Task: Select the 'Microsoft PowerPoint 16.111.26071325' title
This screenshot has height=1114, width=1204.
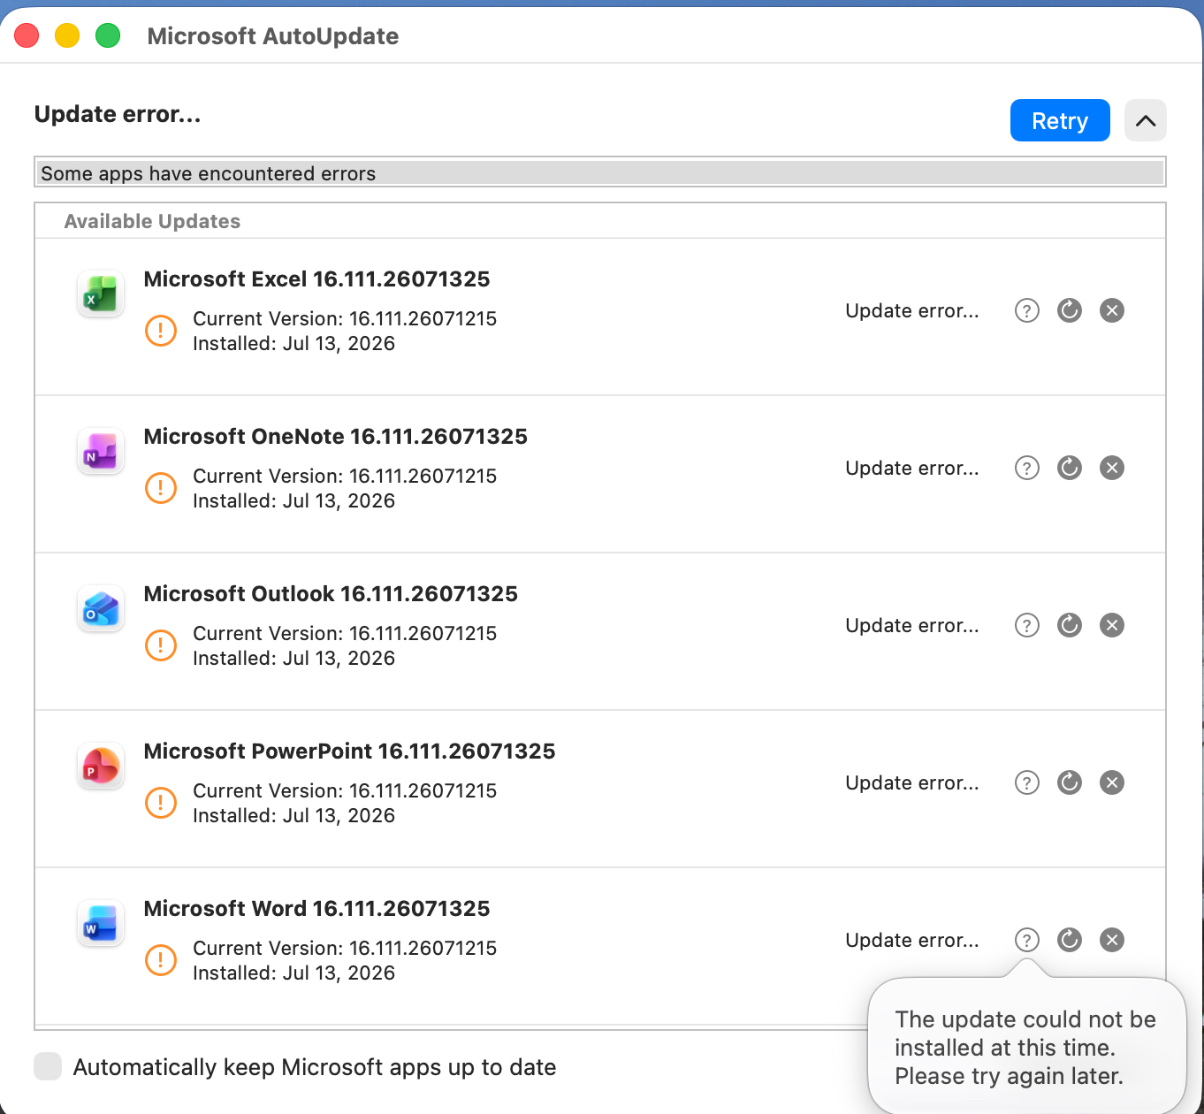Action: coord(349,751)
